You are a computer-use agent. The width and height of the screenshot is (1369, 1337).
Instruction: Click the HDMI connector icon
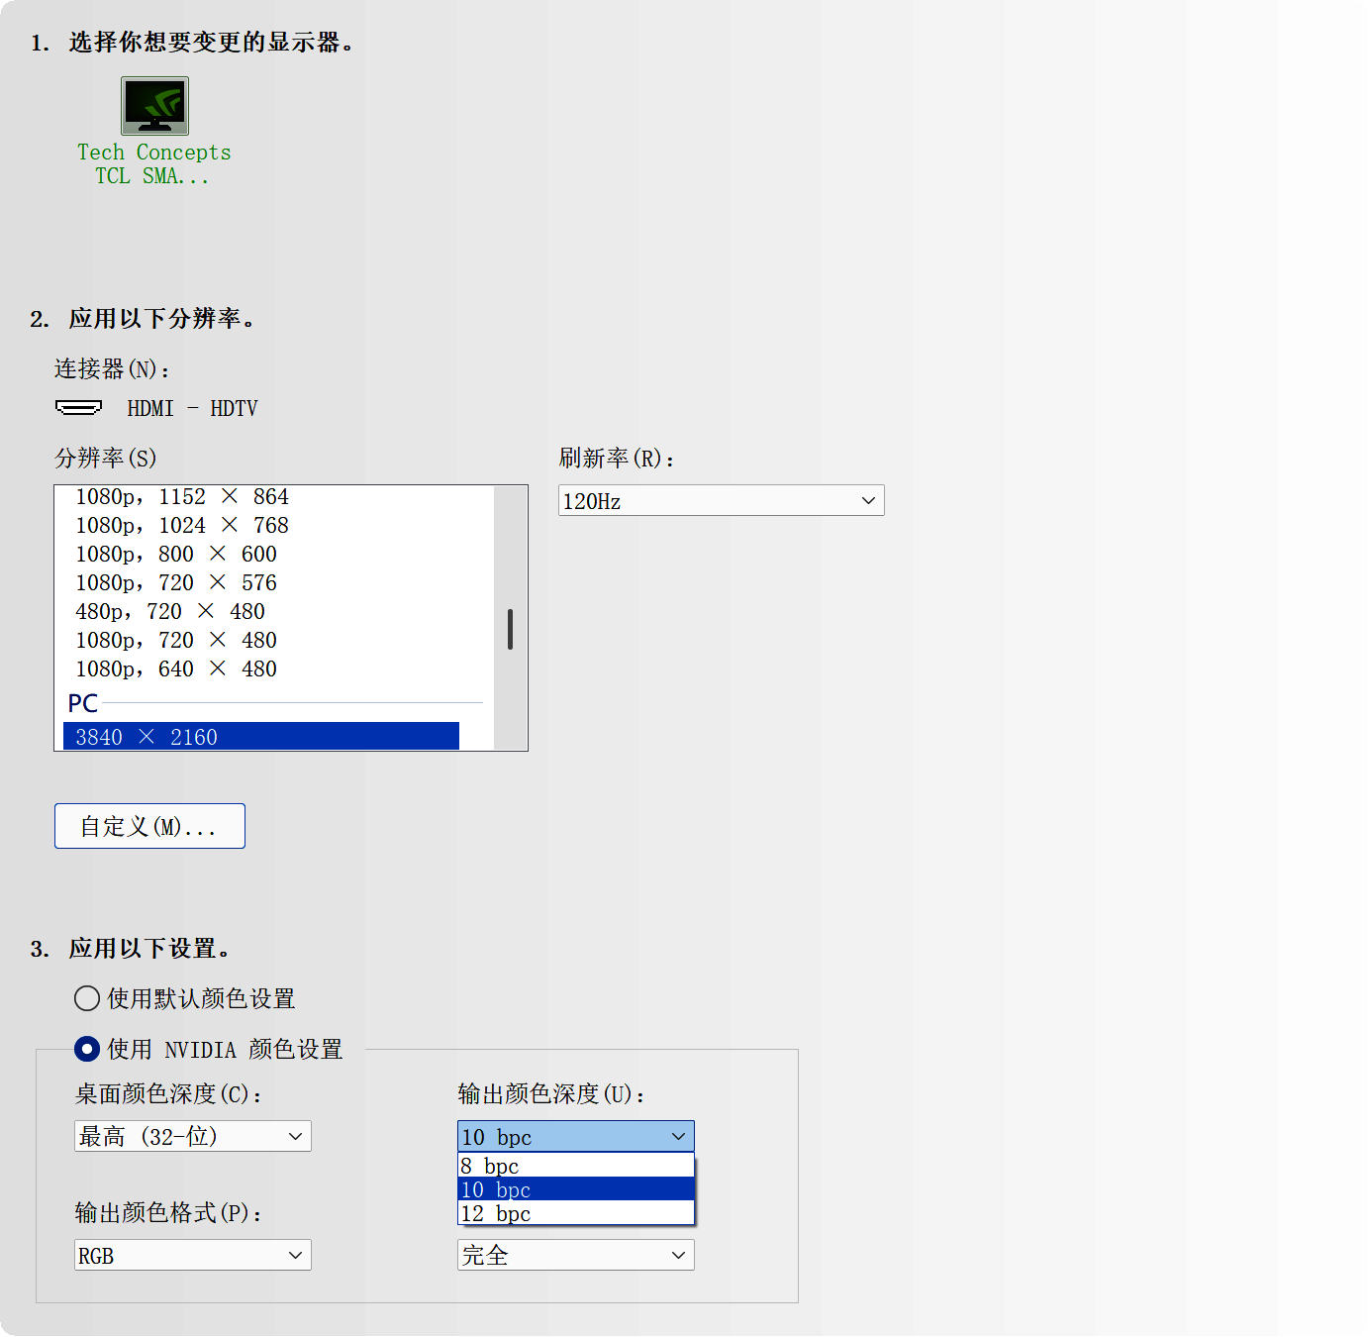[79, 407]
